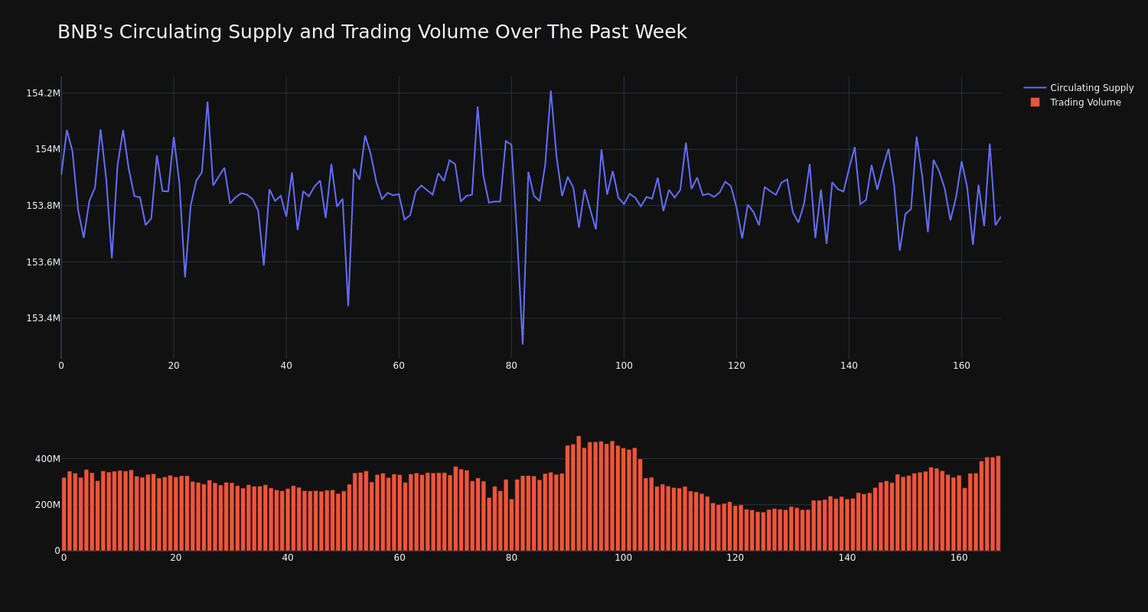Image resolution: width=1148 pixels, height=612 pixels.
Task: Click the tallest trading volume bar near 92
Action: click(579, 493)
